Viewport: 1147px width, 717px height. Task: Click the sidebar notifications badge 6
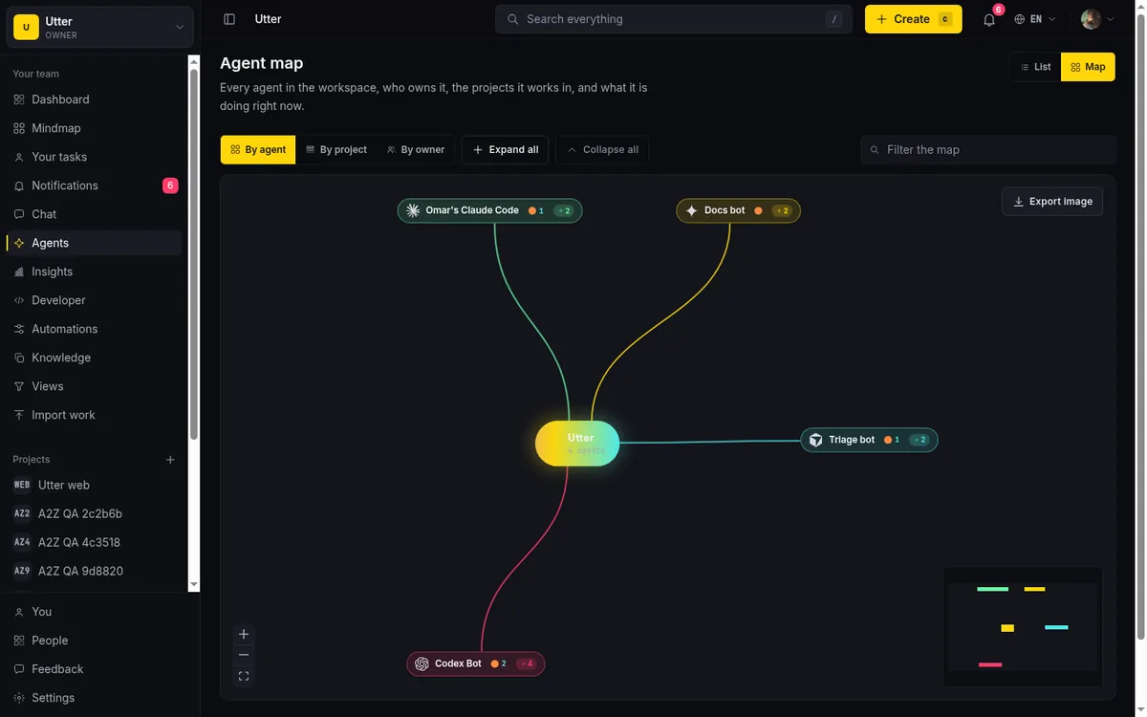point(170,185)
